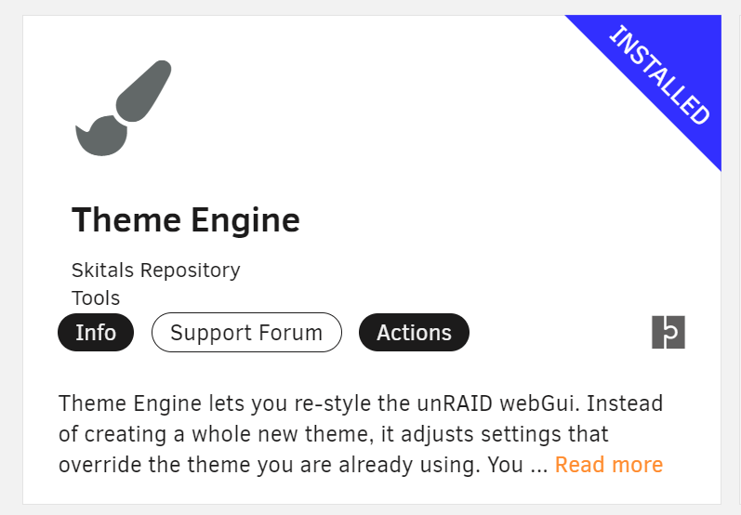Open the Info button

tap(96, 333)
